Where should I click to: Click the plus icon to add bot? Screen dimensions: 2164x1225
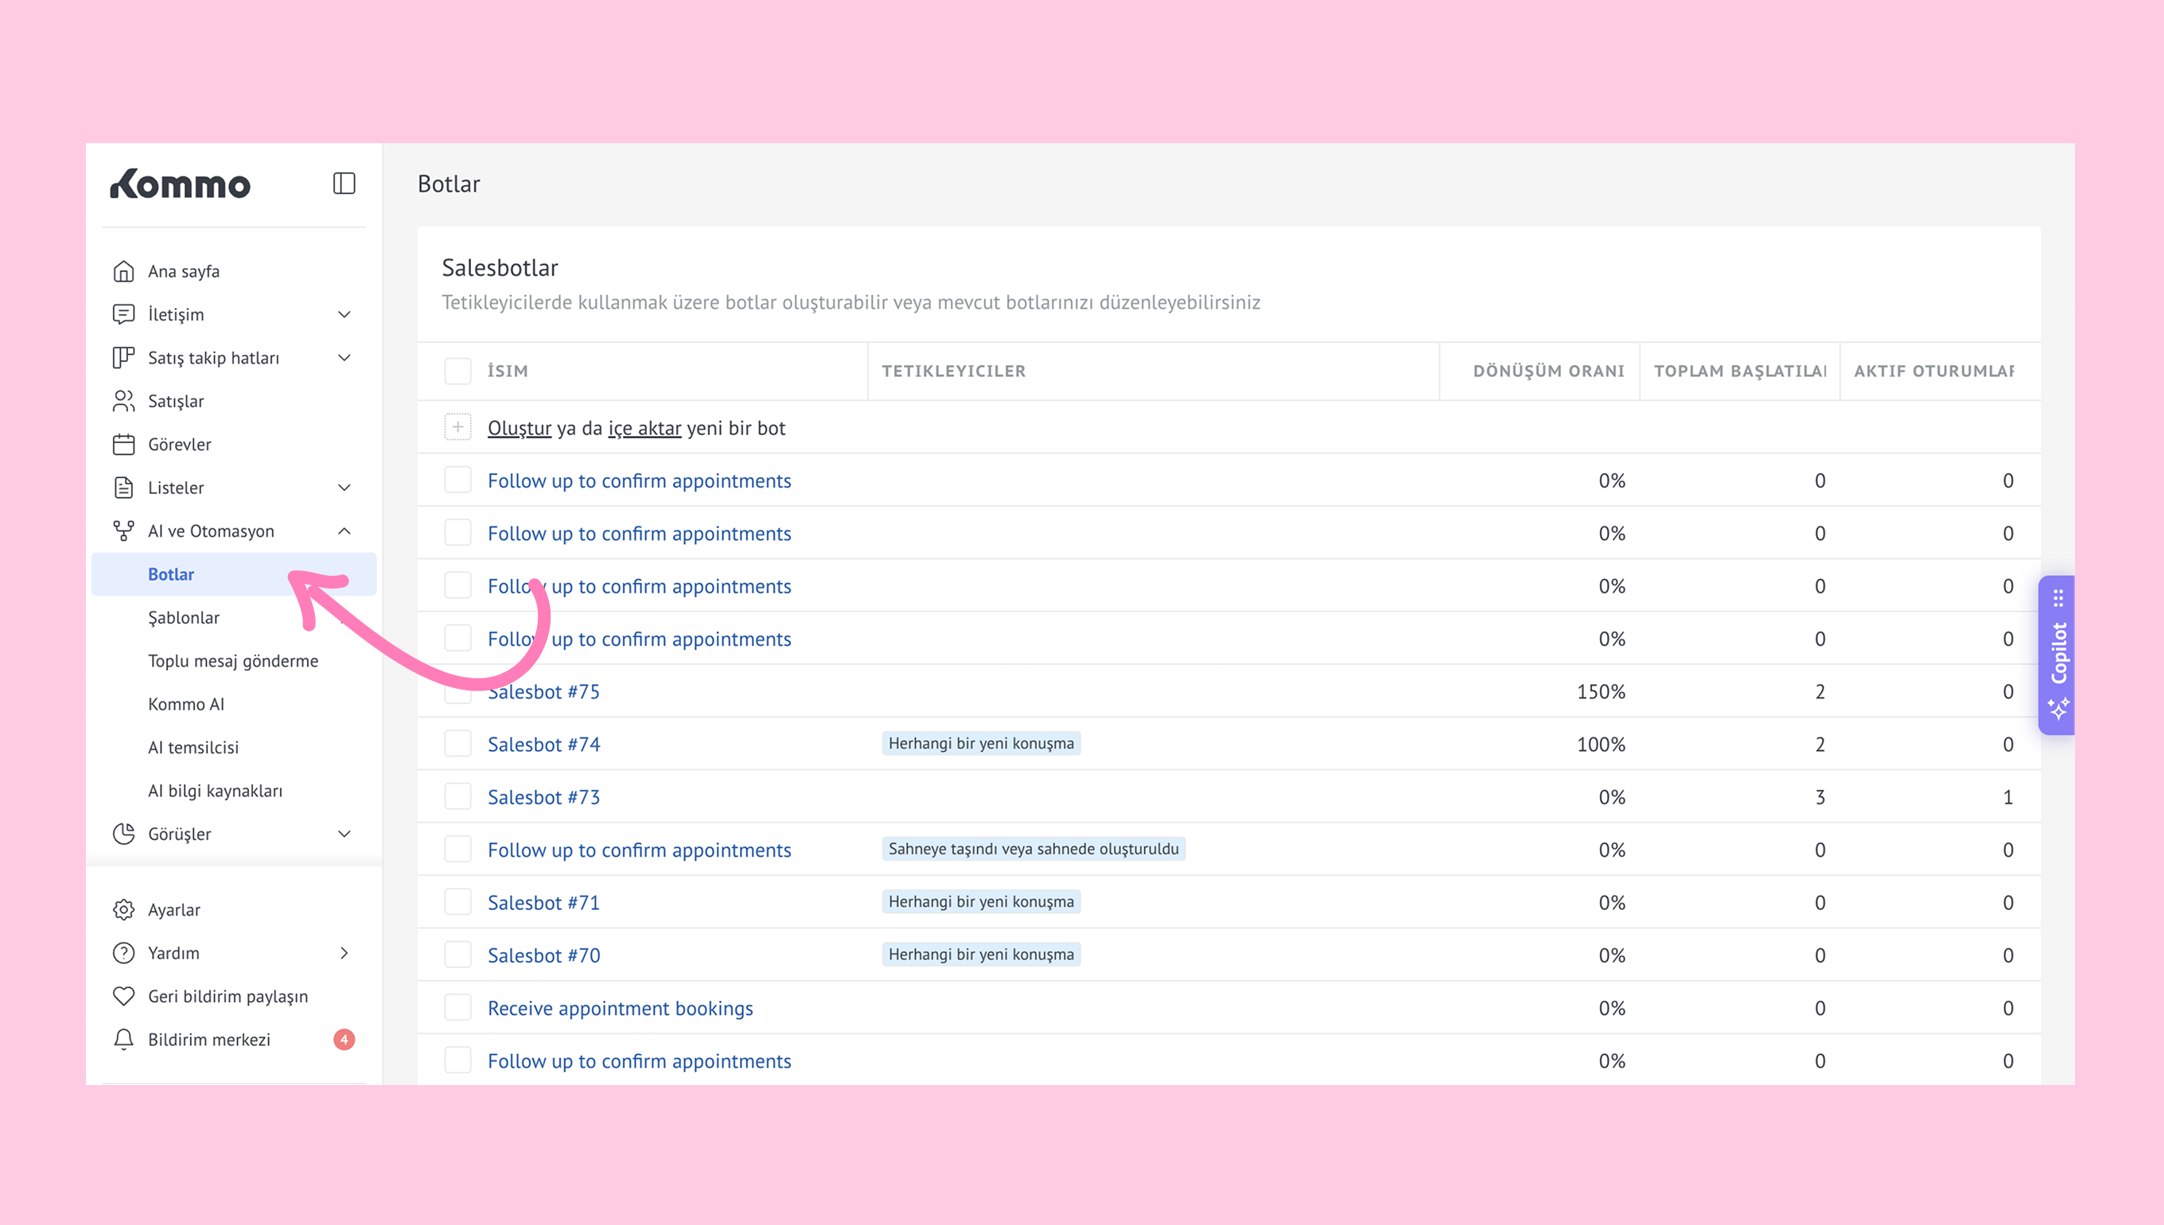click(x=457, y=427)
